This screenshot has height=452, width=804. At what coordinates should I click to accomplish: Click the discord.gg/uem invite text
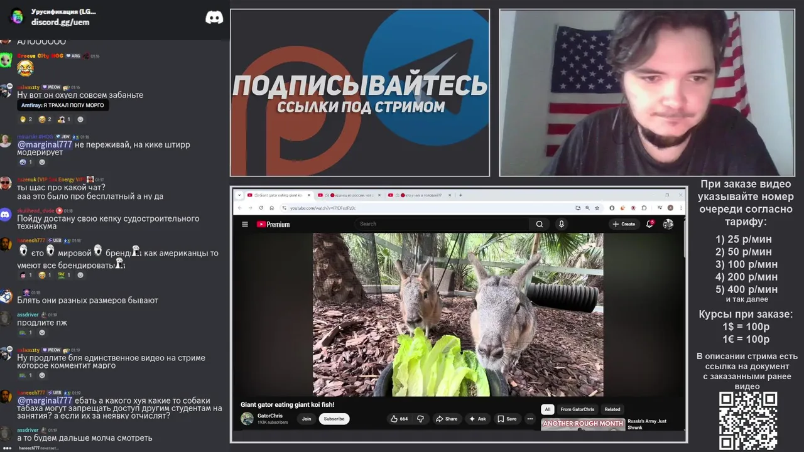(60, 22)
